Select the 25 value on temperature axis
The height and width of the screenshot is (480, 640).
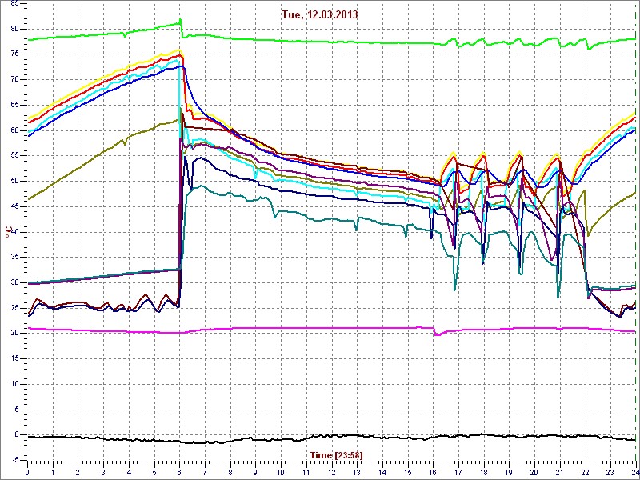click(x=14, y=308)
